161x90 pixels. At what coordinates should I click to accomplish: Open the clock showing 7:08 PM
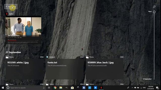click(150, 88)
